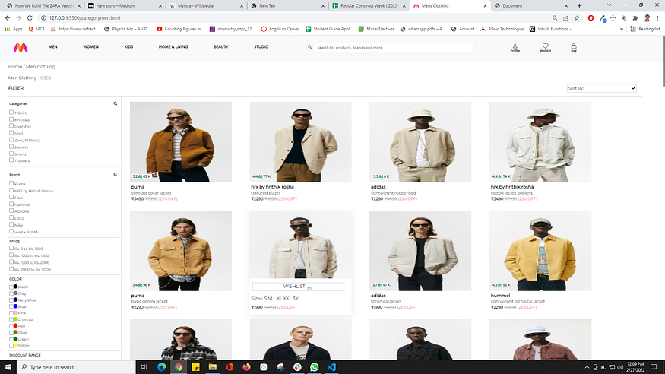Click the WISHLIST button on hovered jacket
The height and width of the screenshot is (374, 665).
(x=298, y=287)
